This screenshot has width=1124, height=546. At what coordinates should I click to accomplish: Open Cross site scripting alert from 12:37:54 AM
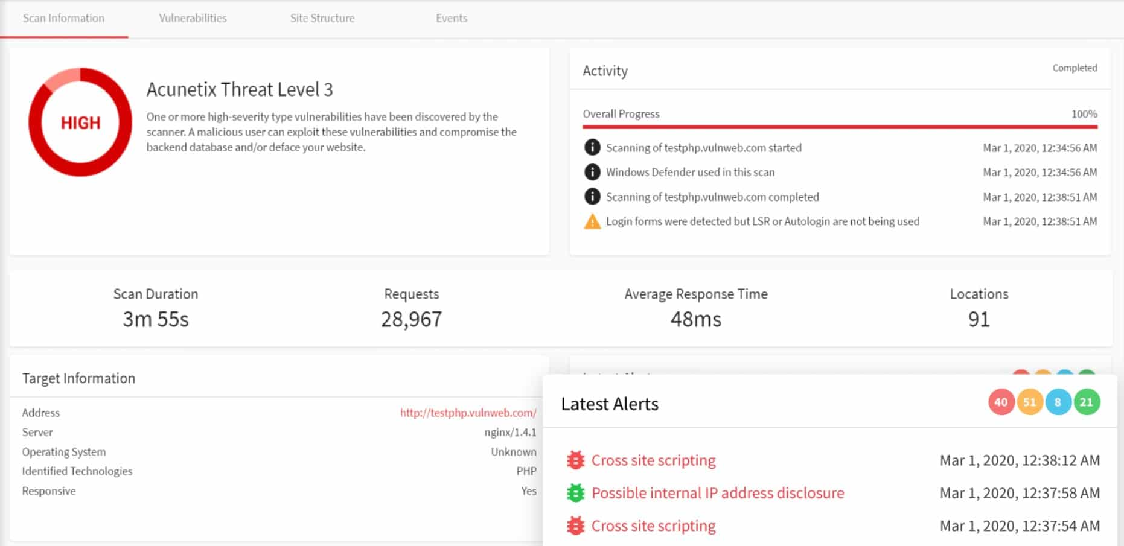click(653, 526)
